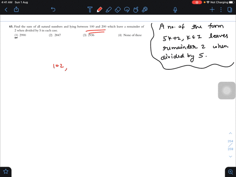Select the Shapes tool
Image resolution: width=236 pixels, height=177 pixels.
(136, 10)
